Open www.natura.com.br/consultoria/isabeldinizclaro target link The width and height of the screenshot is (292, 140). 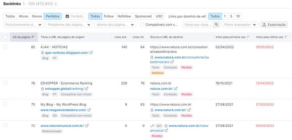tap(179, 59)
